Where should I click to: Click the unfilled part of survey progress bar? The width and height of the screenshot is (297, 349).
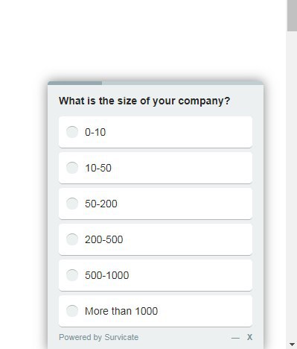point(182,83)
